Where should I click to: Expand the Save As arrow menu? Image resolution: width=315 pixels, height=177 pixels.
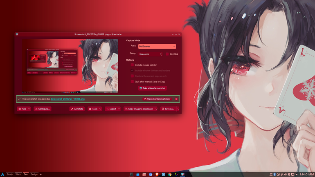click(x=178, y=109)
